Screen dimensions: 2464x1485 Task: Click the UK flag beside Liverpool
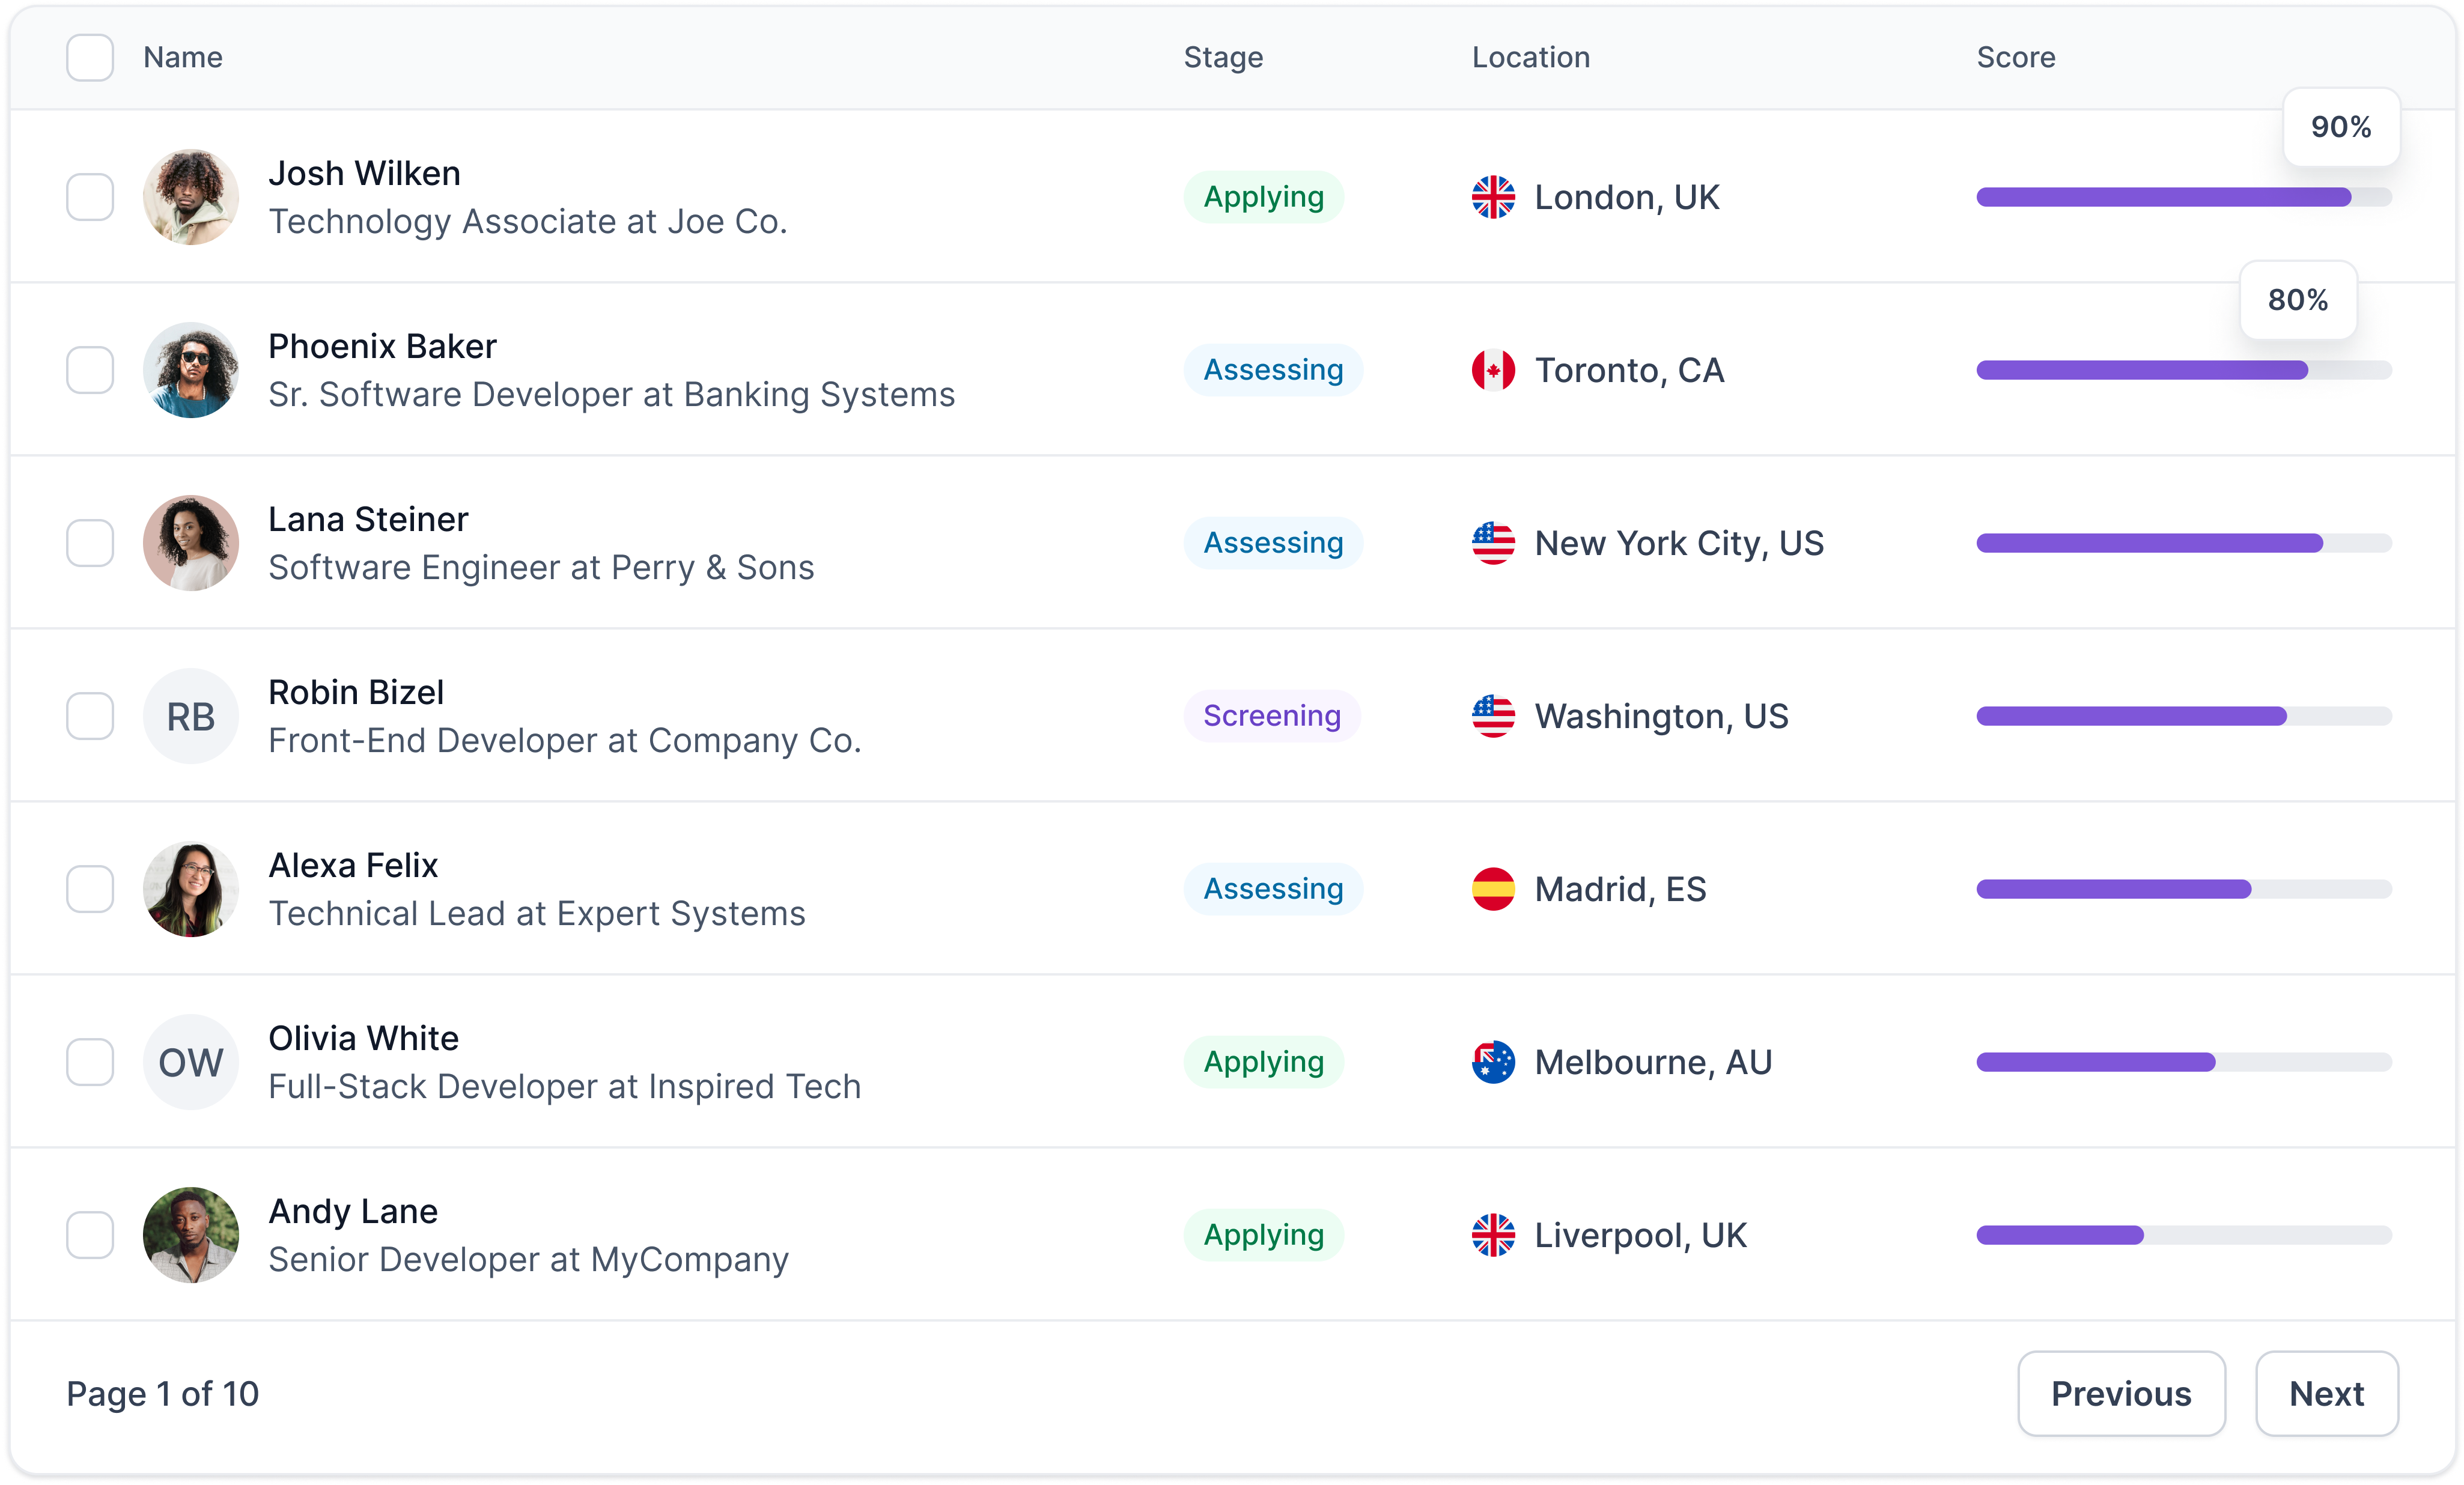click(x=1493, y=1235)
